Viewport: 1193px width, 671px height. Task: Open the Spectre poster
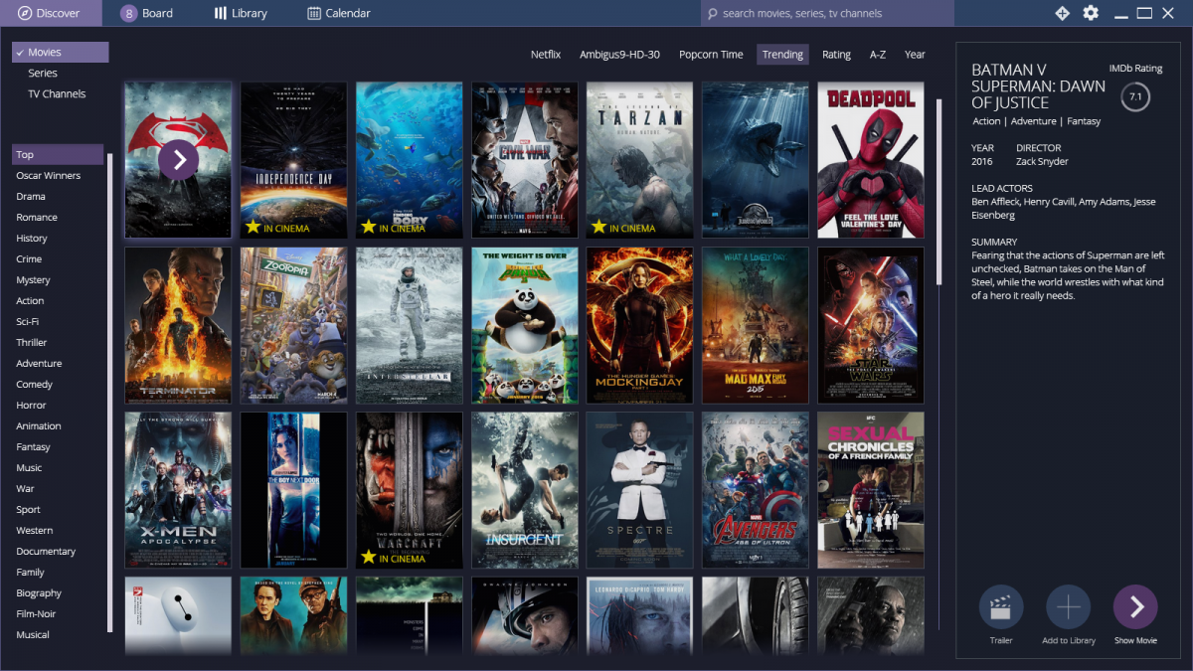click(x=639, y=490)
